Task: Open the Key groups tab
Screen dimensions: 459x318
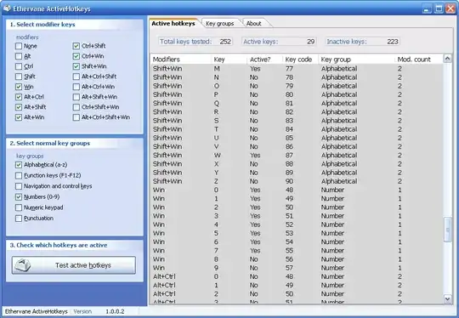Action: (220, 24)
